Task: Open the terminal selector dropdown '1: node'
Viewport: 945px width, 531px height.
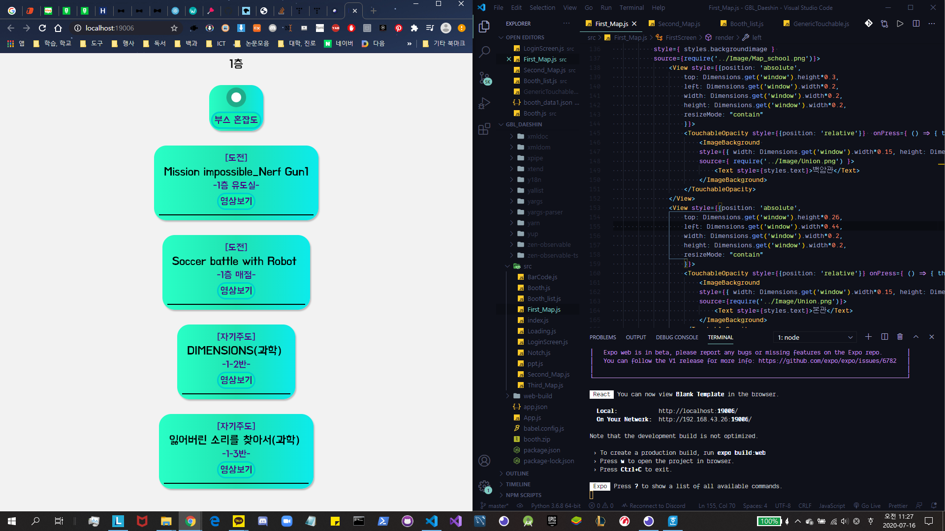Action: point(815,337)
